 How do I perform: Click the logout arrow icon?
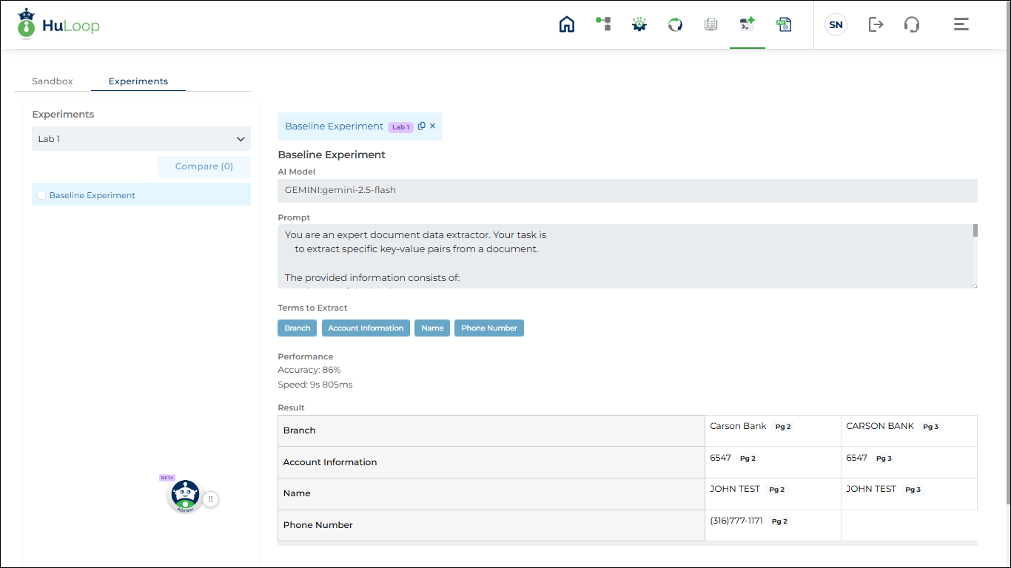[x=876, y=24]
